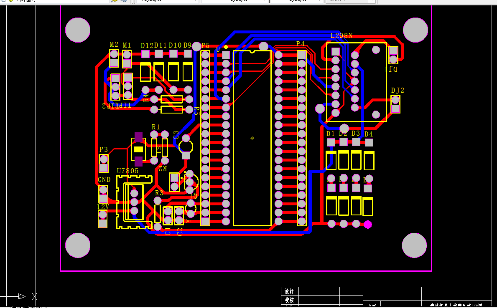
Task: Select the Q1 transistor label
Action: tap(194, 196)
